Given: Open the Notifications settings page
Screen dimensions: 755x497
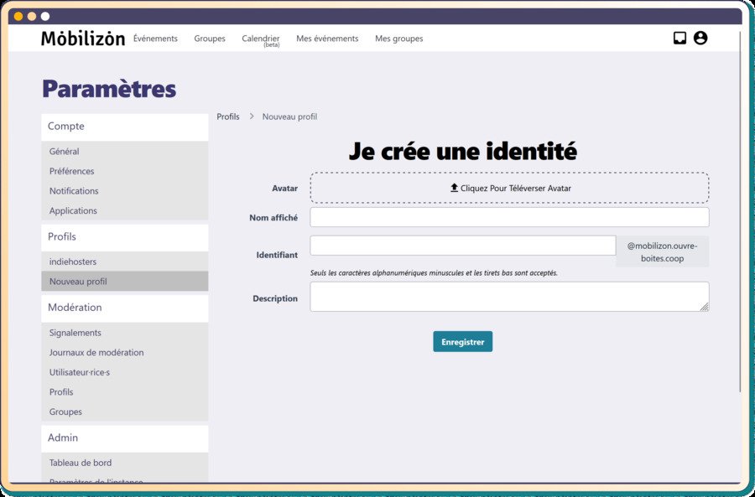Looking at the screenshot, I should click(x=73, y=190).
